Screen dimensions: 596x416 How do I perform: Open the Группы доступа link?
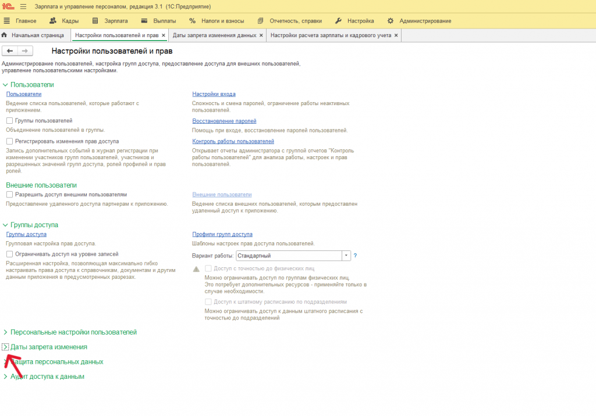[x=26, y=234]
